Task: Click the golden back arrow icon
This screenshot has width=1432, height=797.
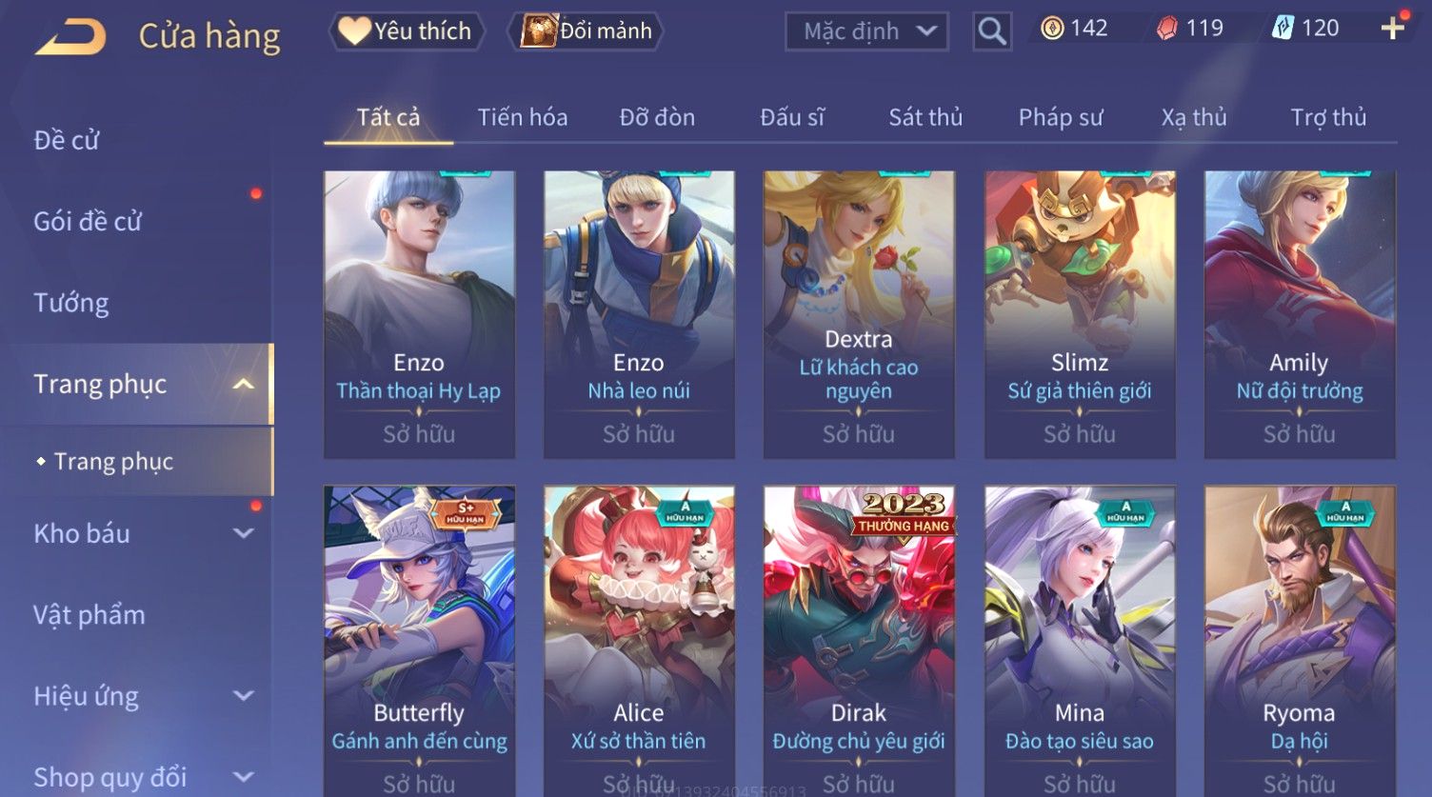Action: 70,36
